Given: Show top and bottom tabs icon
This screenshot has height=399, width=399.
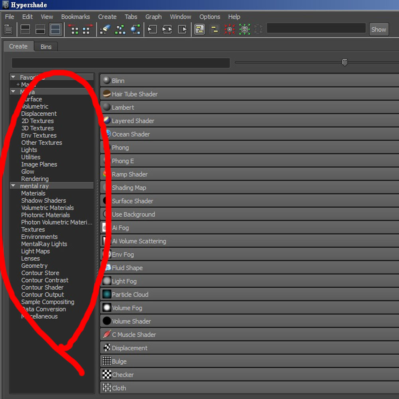Looking at the screenshot, I should [55, 30].
